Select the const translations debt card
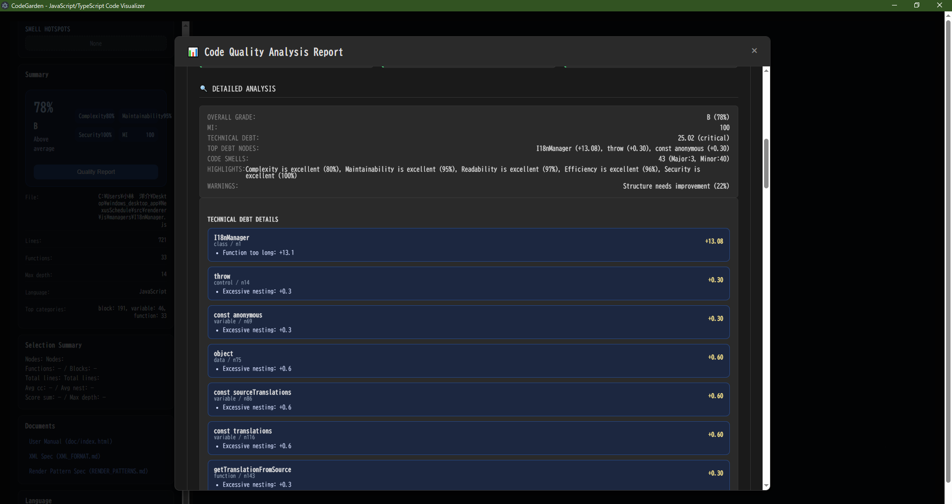The width and height of the screenshot is (952, 504). point(468,438)
